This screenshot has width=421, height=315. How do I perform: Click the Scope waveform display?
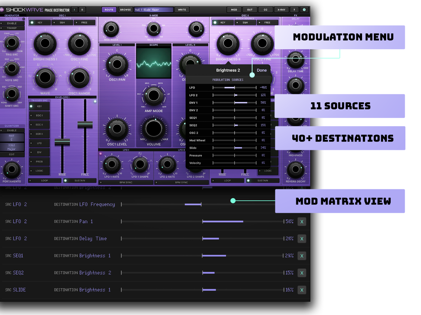[154, 63]
